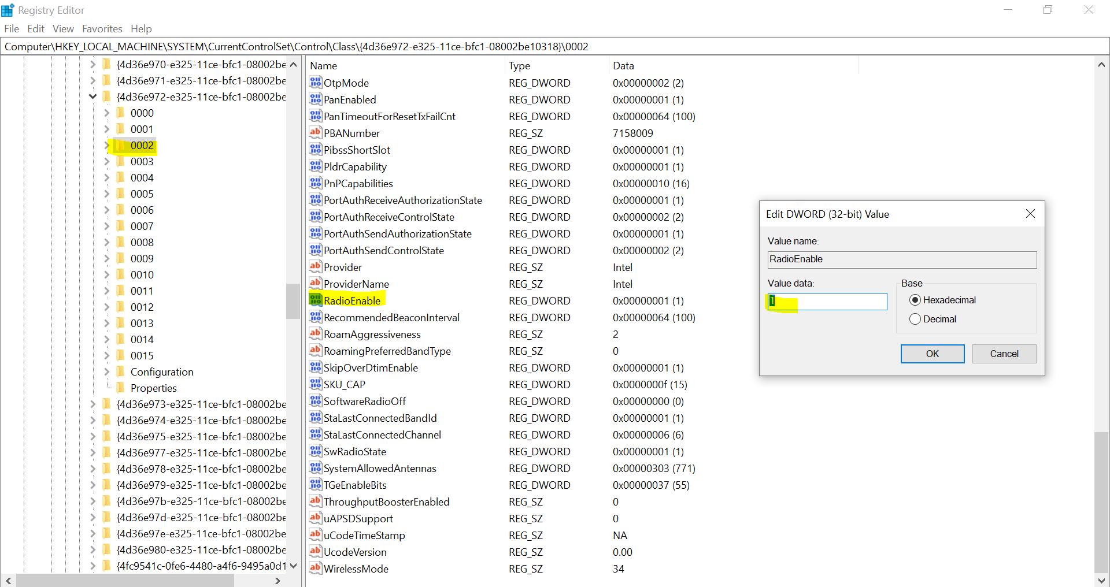Click the Registry Editor app icon in title bar
Image resolution: width=1110 pixels, height=587 pixels.
coord(8,10)
